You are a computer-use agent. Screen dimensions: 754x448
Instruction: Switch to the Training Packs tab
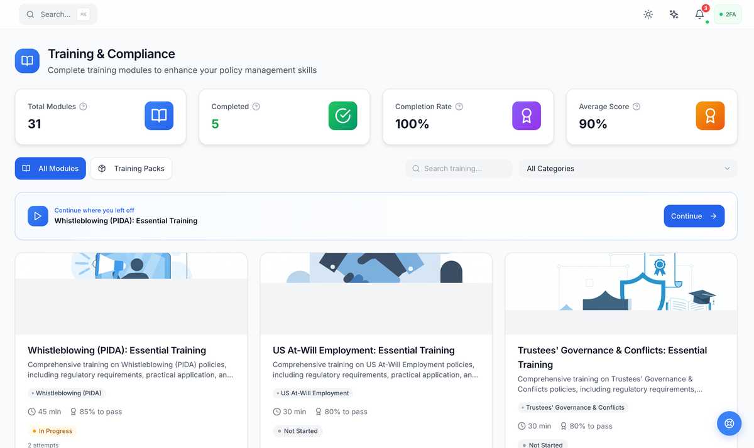(x=131, y=168)
